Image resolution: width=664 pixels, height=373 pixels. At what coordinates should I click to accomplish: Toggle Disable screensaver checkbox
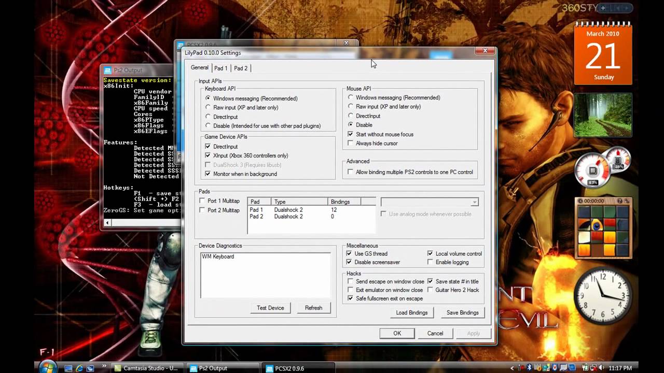[x=373, y=262]
